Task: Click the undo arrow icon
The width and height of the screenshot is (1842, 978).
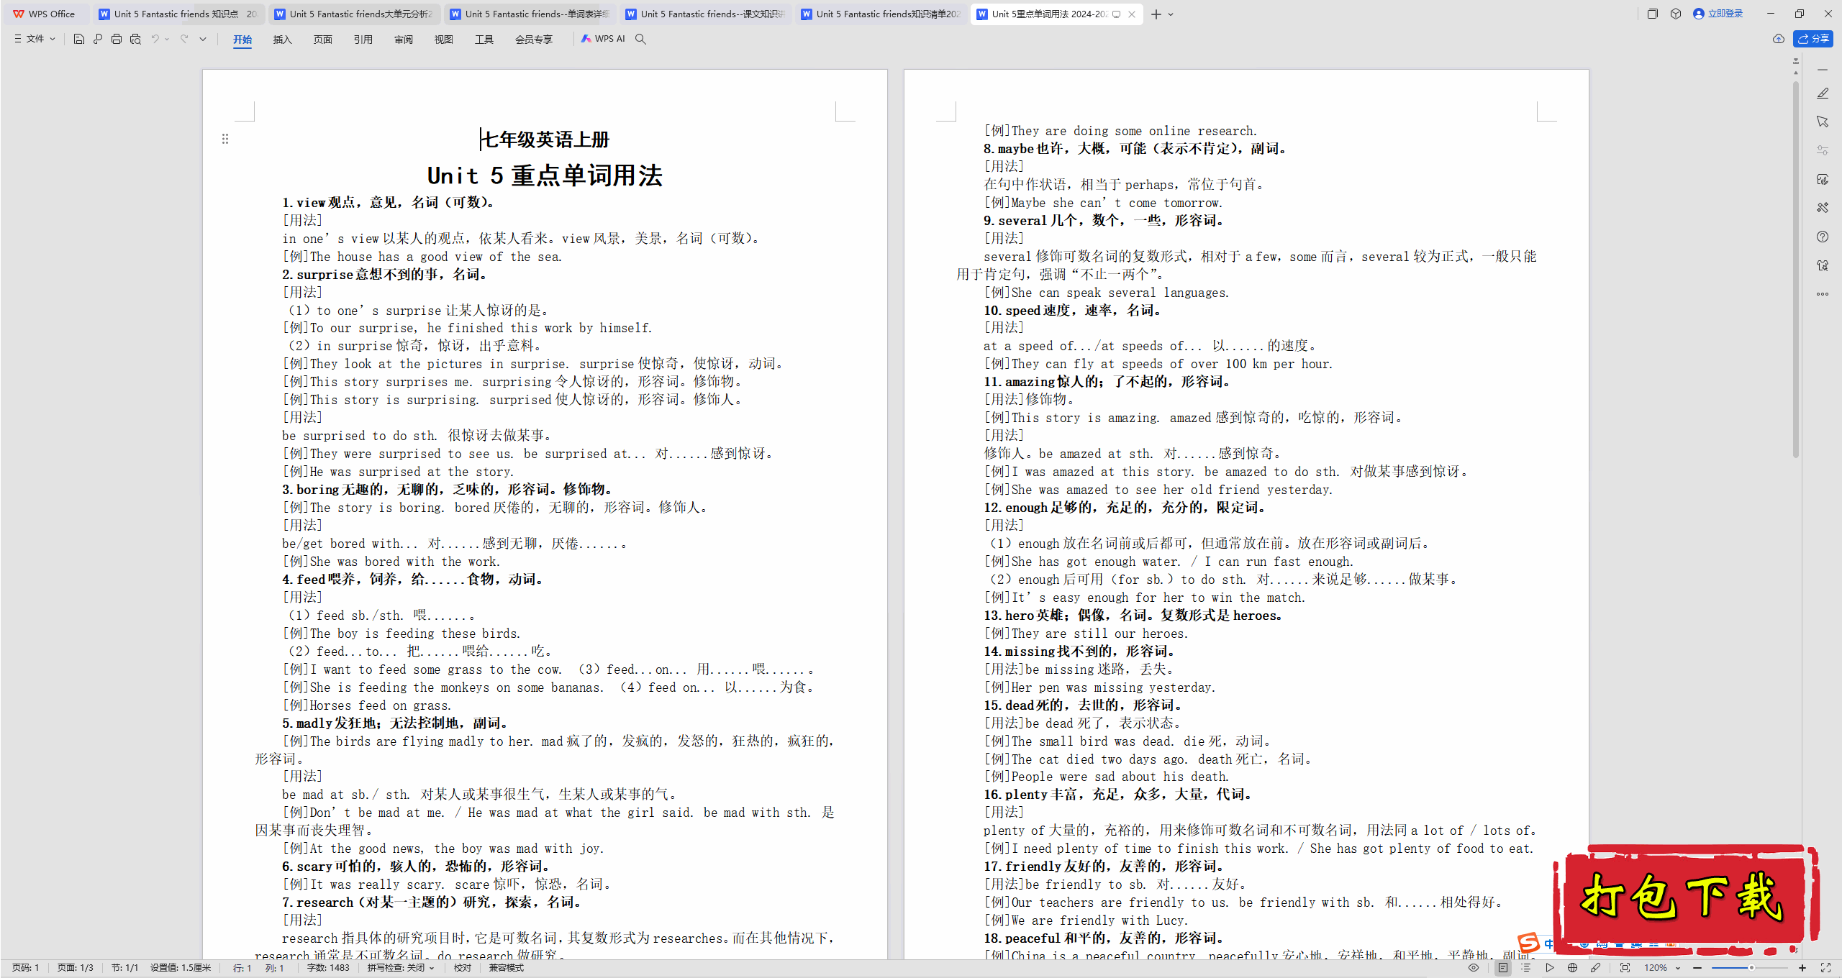Action: [x=155, y=39]
